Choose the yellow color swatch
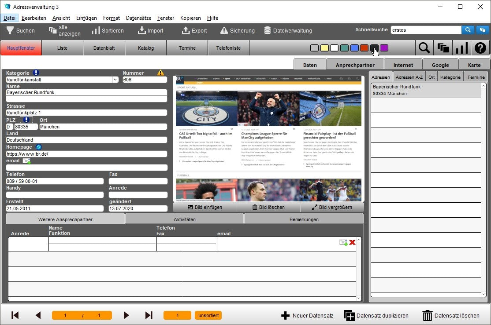 point(324,48)
